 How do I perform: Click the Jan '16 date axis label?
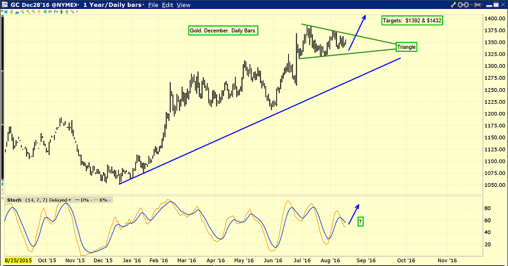point(132,260)
